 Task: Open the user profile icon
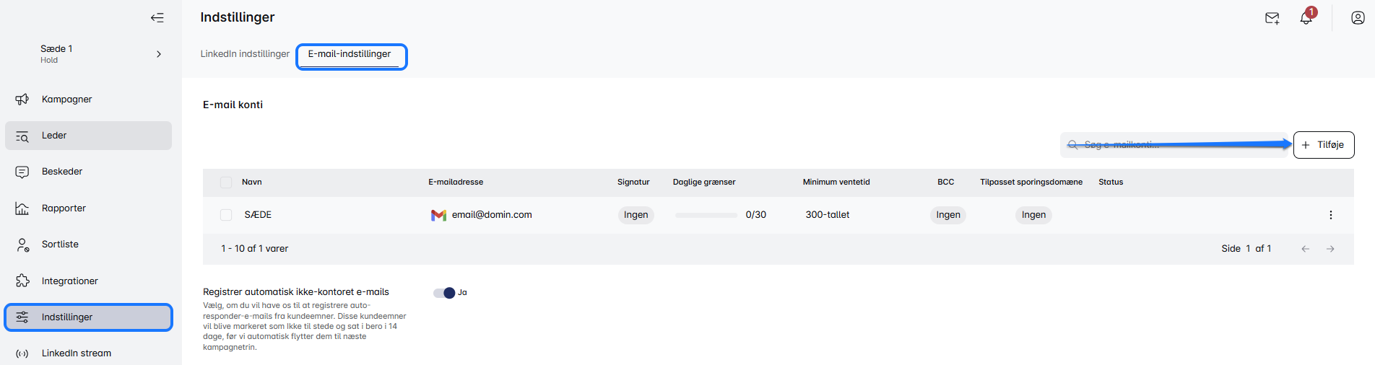1358,18
